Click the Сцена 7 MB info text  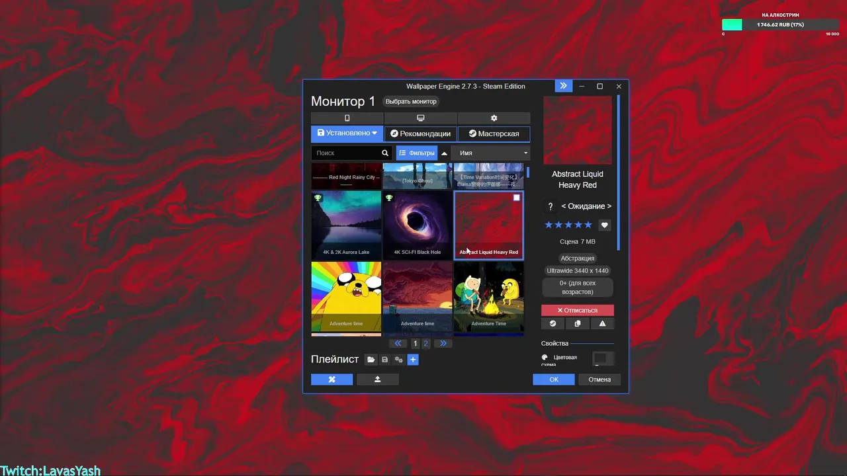click(578, 242)
